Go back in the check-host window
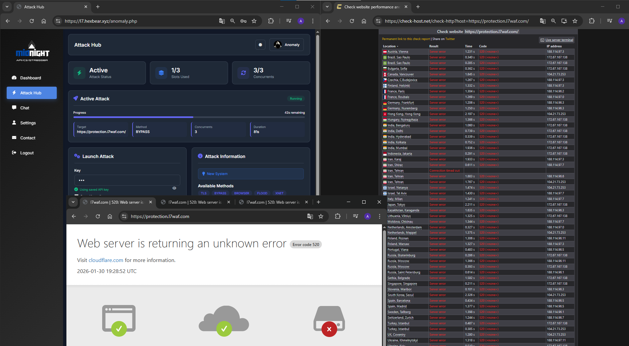Screen dimensions: 629x346 tap(328, 21)
